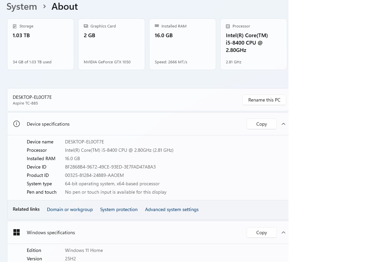This screenshot has height=262, width=386.
Task: Select the Installed RAM value 16.0 GB row
Action: coord(72,158)
